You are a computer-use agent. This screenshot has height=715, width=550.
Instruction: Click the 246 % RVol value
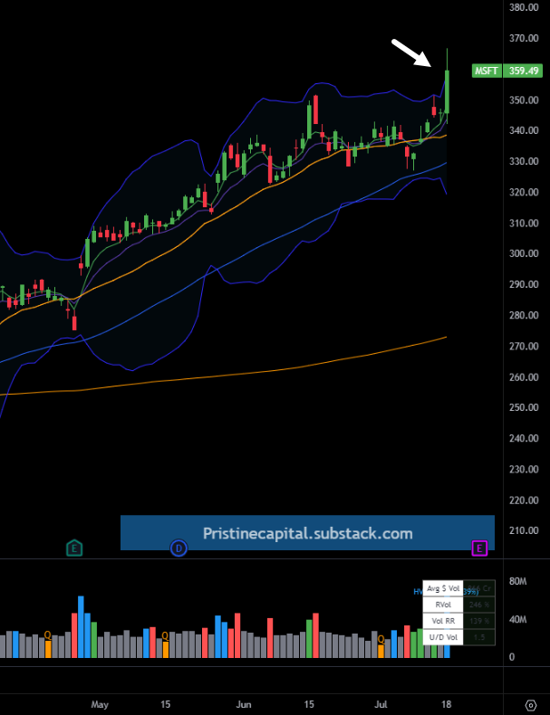pos(478,605)
